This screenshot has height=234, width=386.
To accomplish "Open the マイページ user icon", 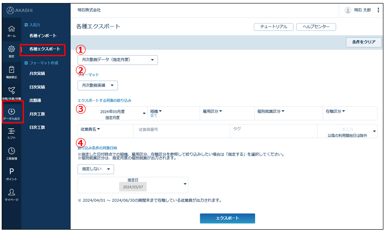I will 12,194.
